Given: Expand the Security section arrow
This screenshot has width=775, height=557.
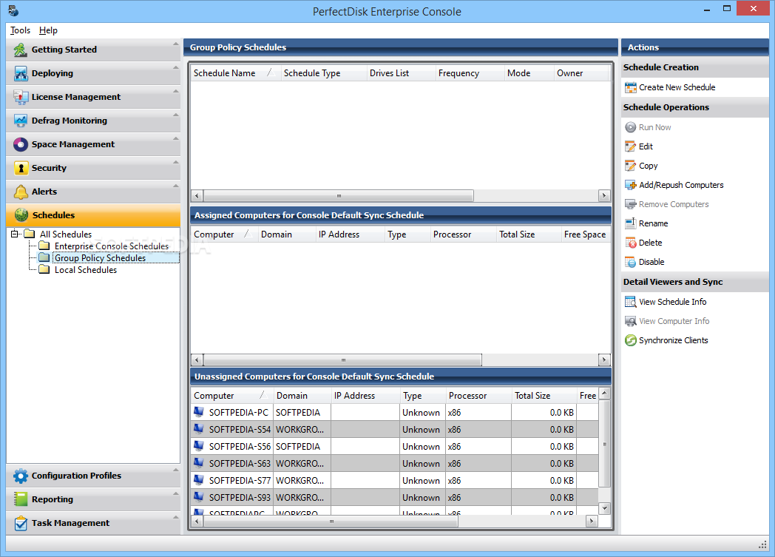Looking at the screenshot, I should pyautogui.click(x=175, y=163).
